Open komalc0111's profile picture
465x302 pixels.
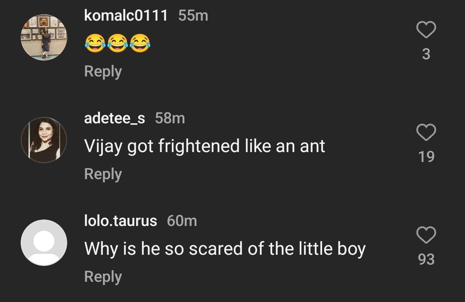click(x=44, y=37)
